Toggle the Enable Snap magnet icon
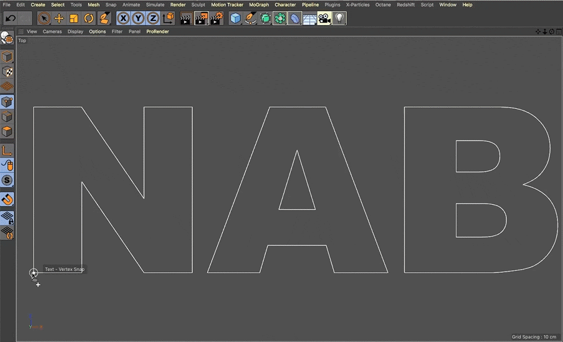The width and height of the screenshot is (563, 342). [x=7, y=199]
